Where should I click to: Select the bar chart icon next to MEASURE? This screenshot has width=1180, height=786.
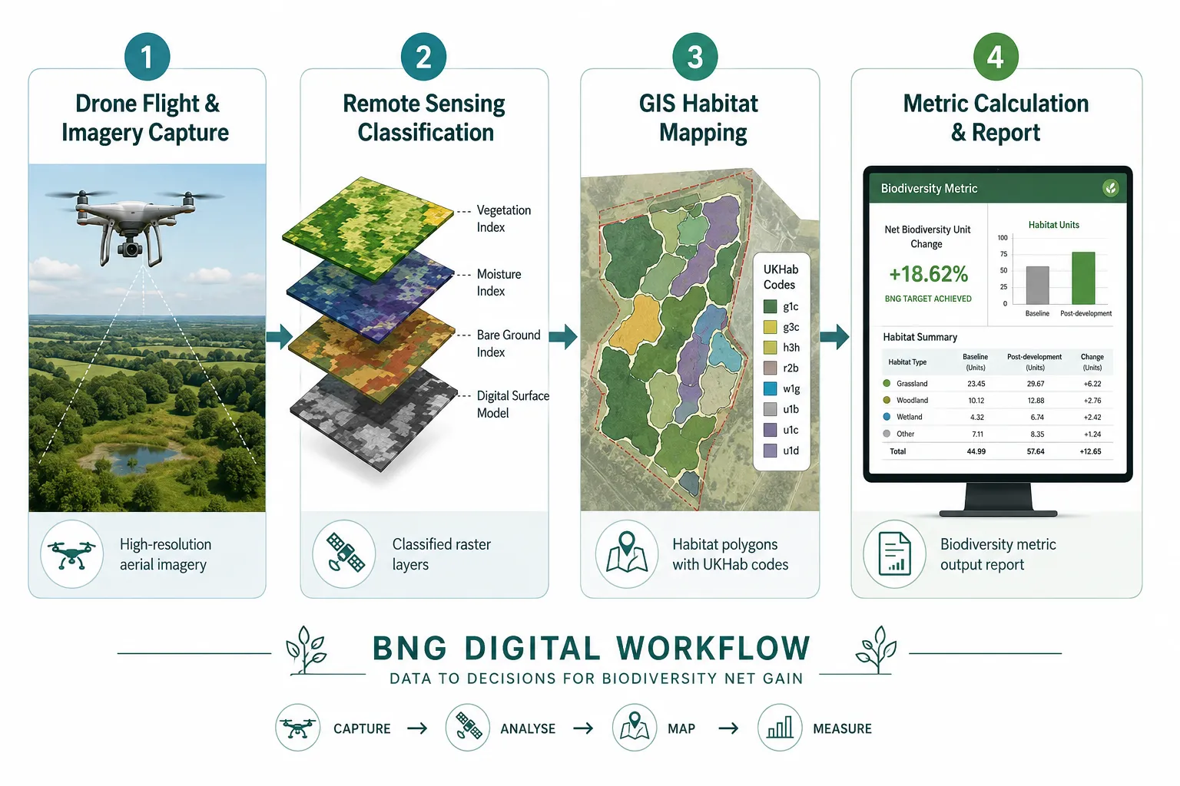coord(780,728)
